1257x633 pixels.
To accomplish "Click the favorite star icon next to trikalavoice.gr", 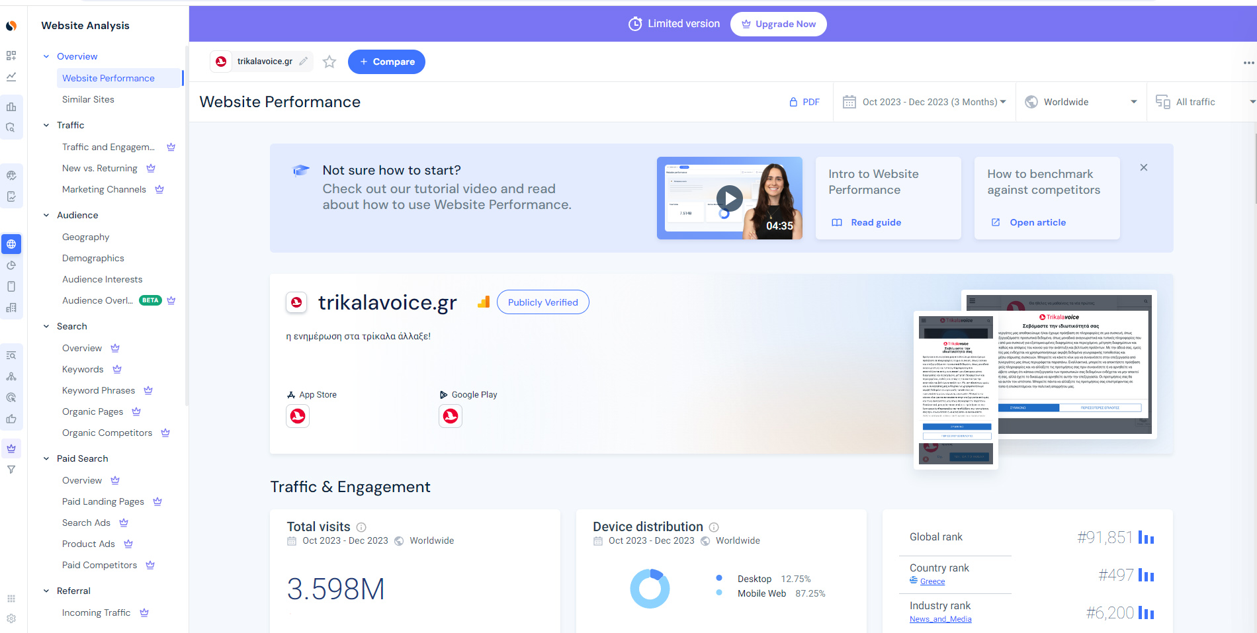I will pyautogui.click(x=329, y=62).
